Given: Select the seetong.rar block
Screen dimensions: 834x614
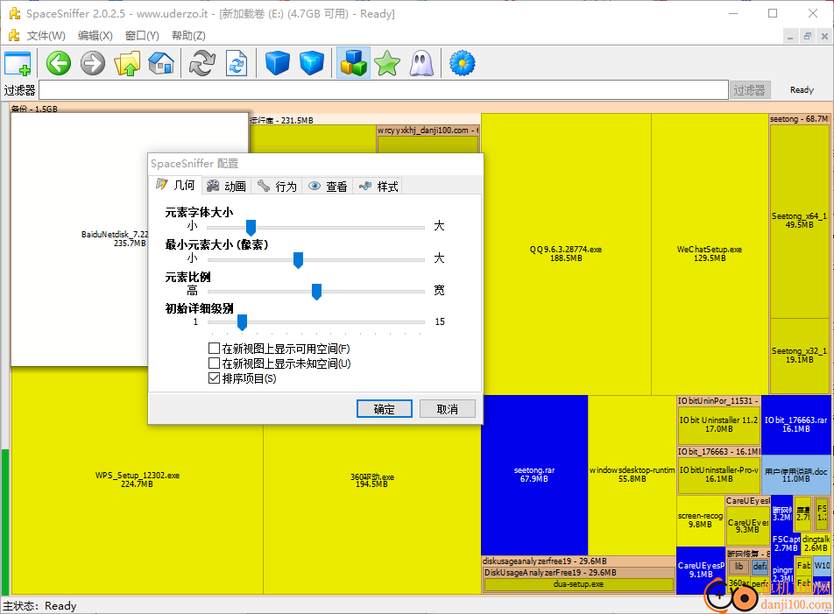Looking at the screenshot, I should pos(534,475).
